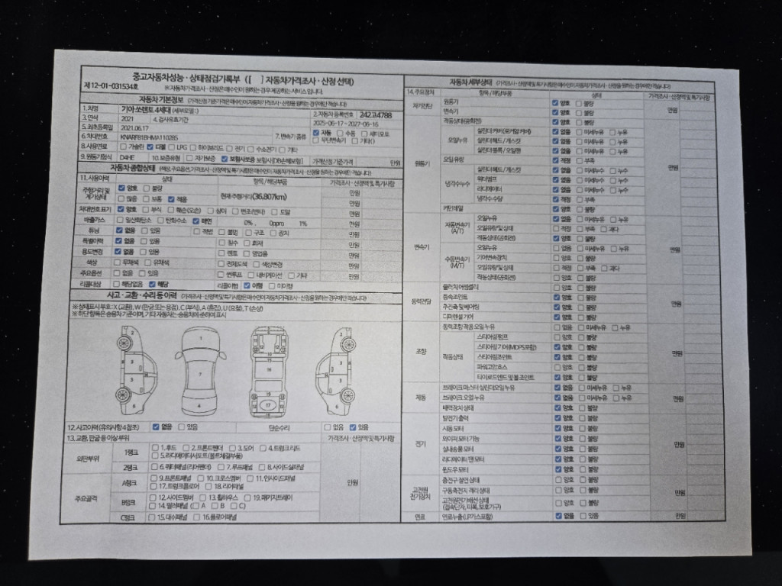782x586 pixels.
Task: Check the 하이브리드 fuel option
Action: click(193, 147)
